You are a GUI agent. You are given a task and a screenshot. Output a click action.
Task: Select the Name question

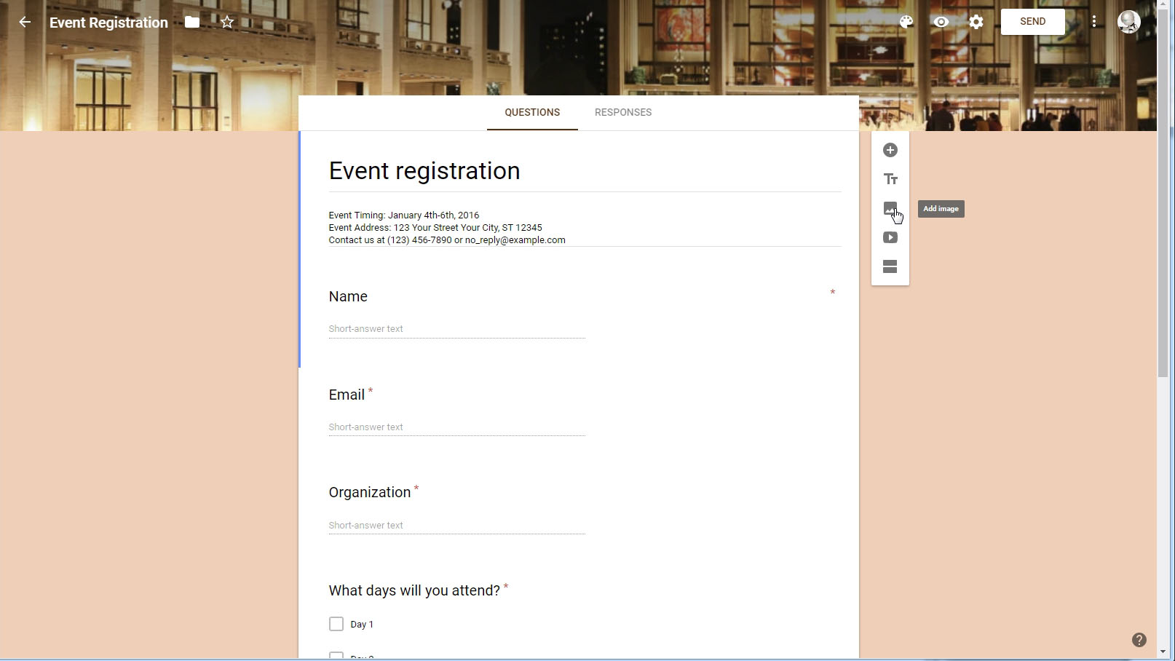click(348, 296)
